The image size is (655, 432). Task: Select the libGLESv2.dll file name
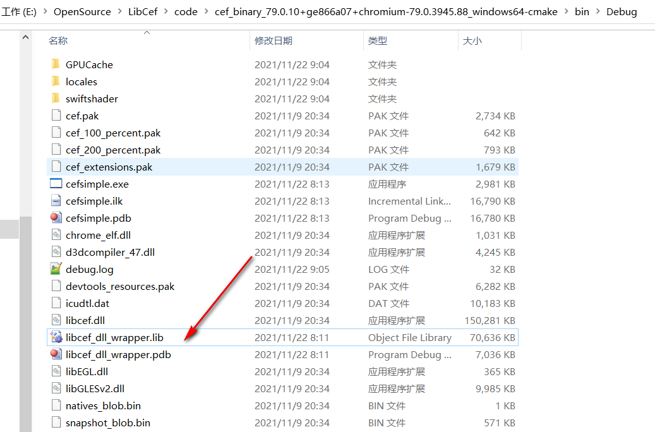click(95, 389)
